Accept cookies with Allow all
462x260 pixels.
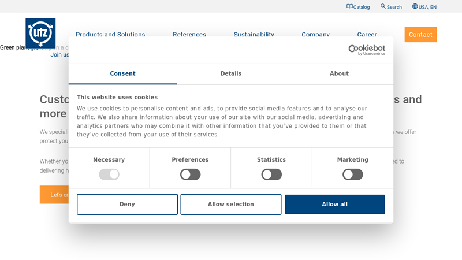pos(334,205)
